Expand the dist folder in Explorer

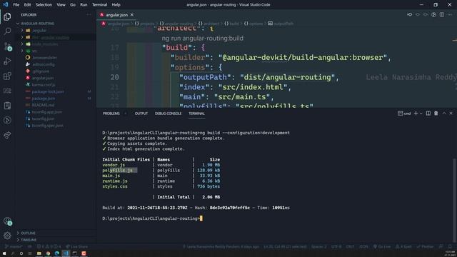pos(22,37)
